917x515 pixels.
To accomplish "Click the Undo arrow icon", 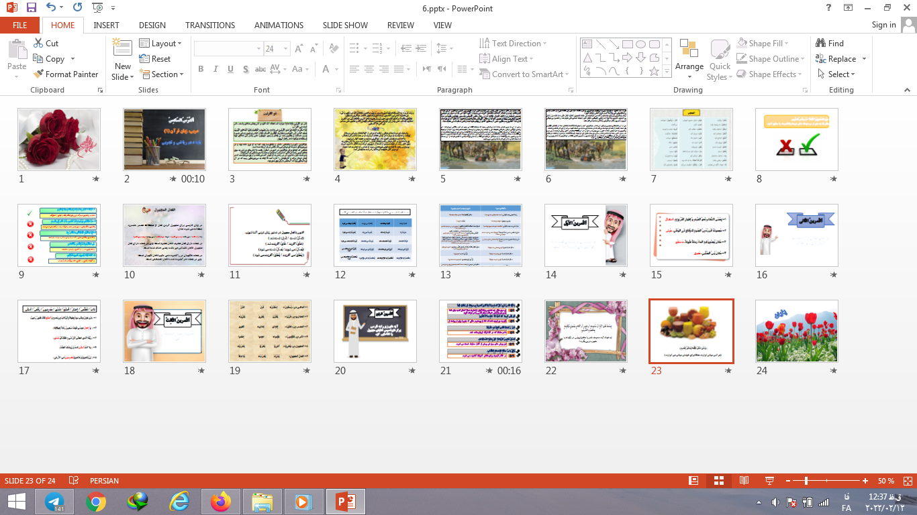I will coord(52,8).
